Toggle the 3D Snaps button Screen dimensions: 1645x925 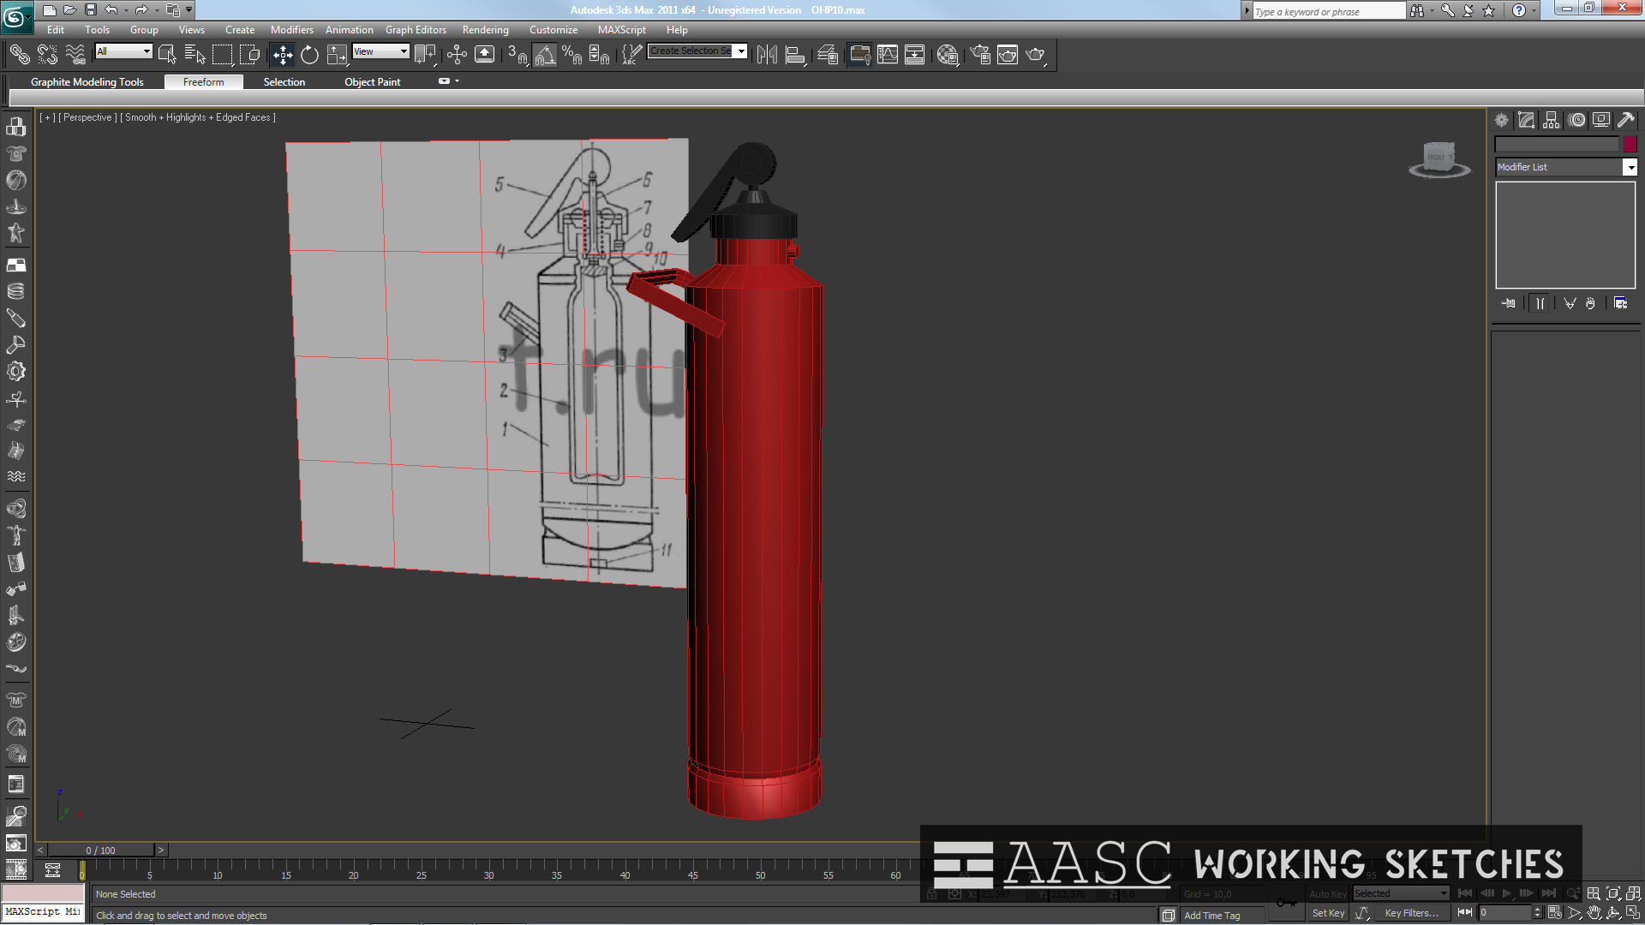click(517, 55)
